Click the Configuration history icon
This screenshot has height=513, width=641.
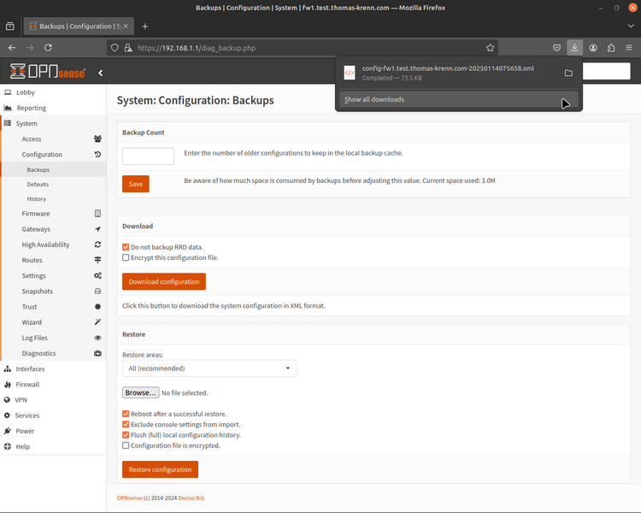(x=97, y=154)
